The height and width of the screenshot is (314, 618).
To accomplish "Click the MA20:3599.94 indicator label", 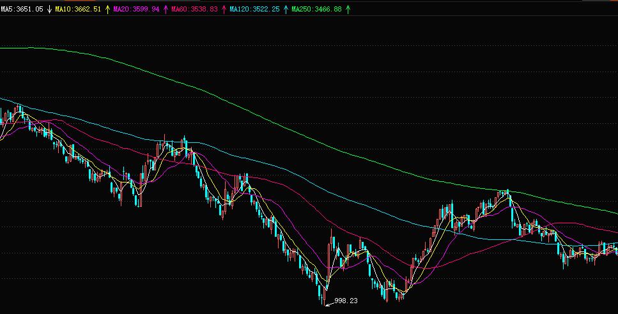I will click(x=136, y=9).
